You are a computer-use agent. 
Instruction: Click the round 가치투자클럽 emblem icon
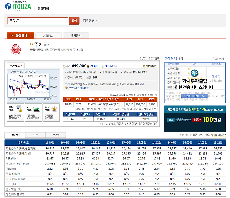[x=194, y=73]
